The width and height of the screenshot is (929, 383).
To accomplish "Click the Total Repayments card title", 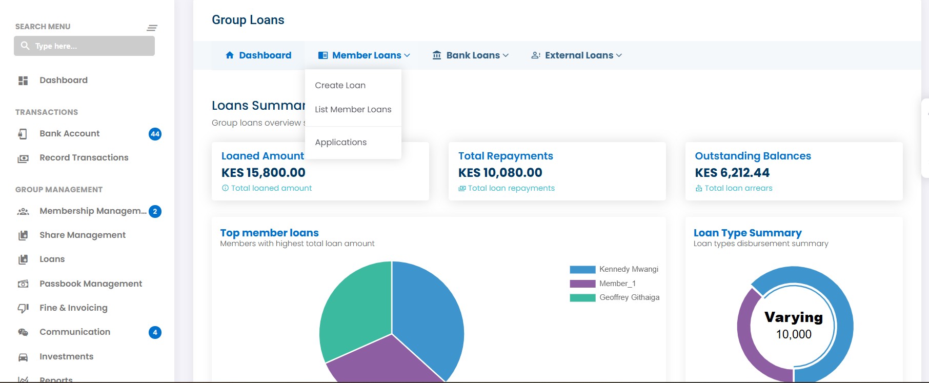I will 506,156.
